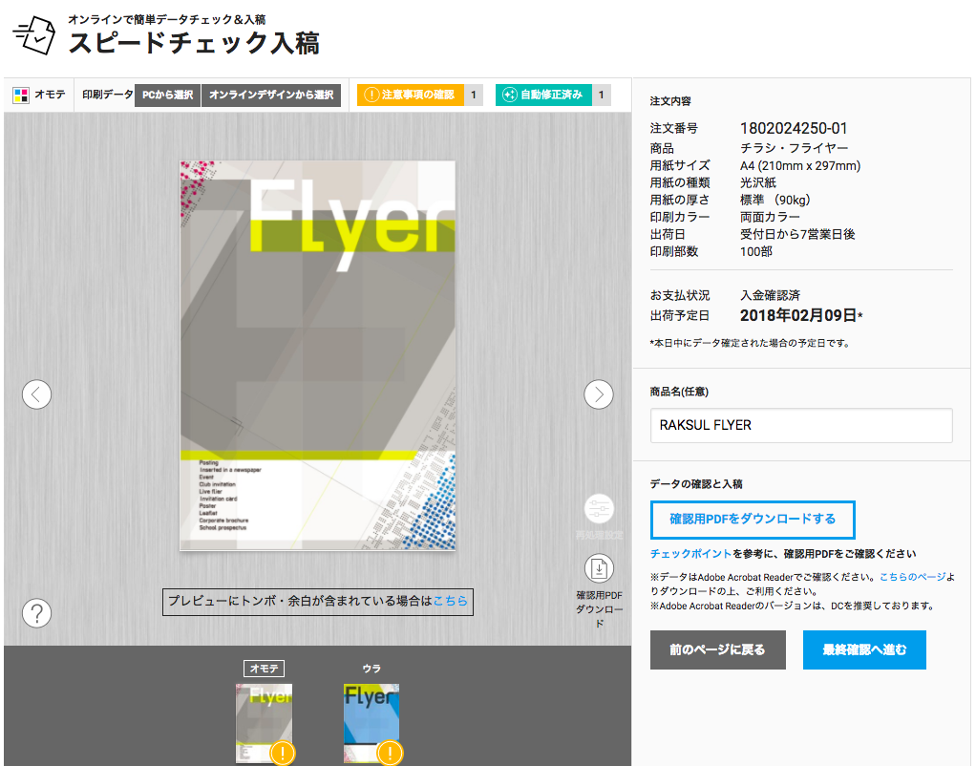
Task: Select PCから選択 button
Action: pyautogui.click(x=167, y=95)
